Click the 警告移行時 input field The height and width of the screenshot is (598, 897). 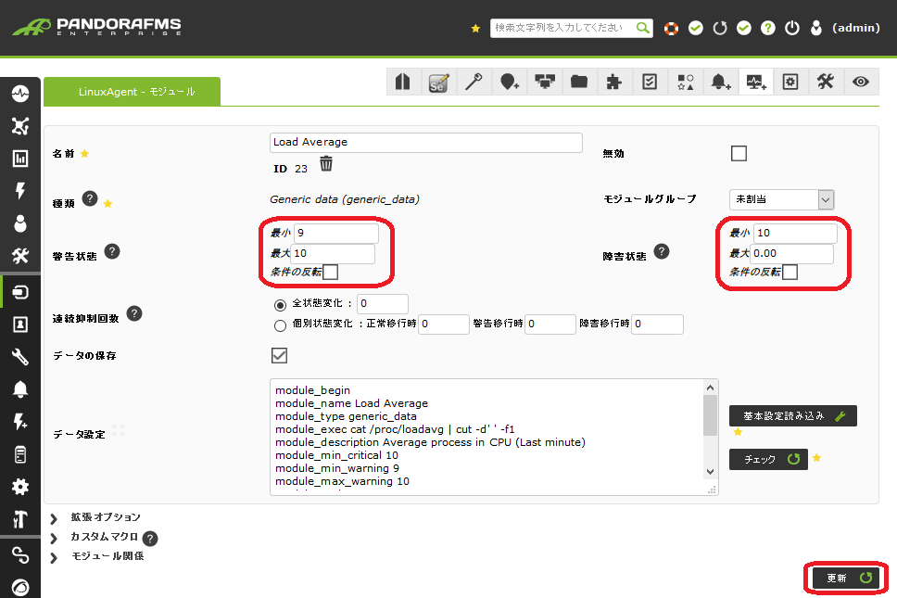pos(550,324)
